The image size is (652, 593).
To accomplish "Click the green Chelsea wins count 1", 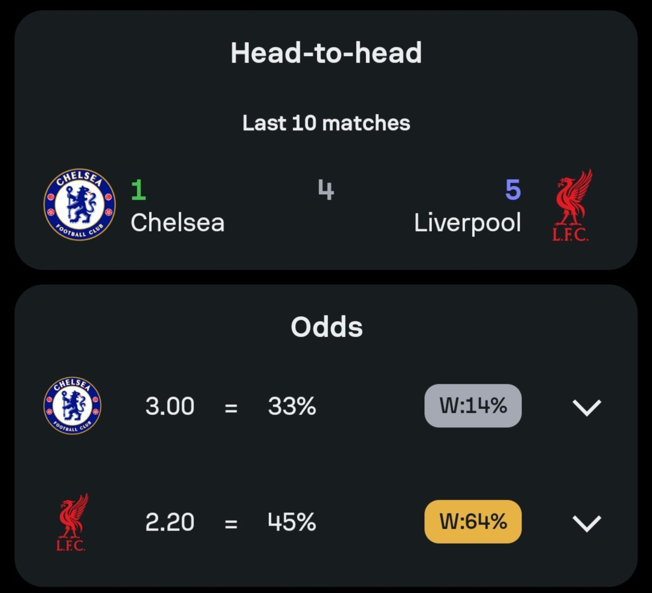I will [x=139, y=190].
